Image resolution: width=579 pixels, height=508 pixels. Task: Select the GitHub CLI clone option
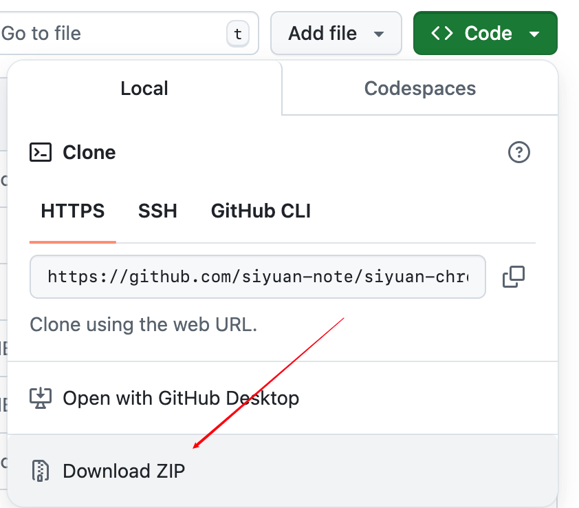[261, 211]
